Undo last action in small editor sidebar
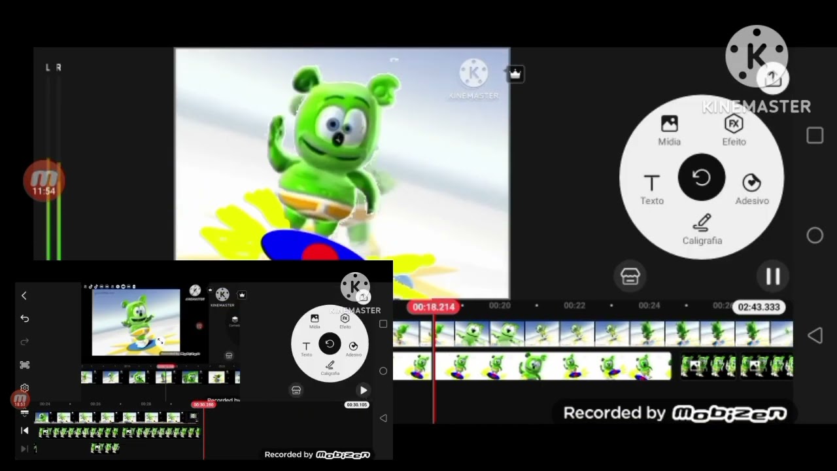This screenshot has width=837, height=471. (24, 319)
